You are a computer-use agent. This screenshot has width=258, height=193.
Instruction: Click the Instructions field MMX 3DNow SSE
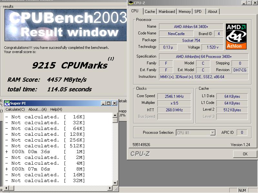click(x=204, y=77)
